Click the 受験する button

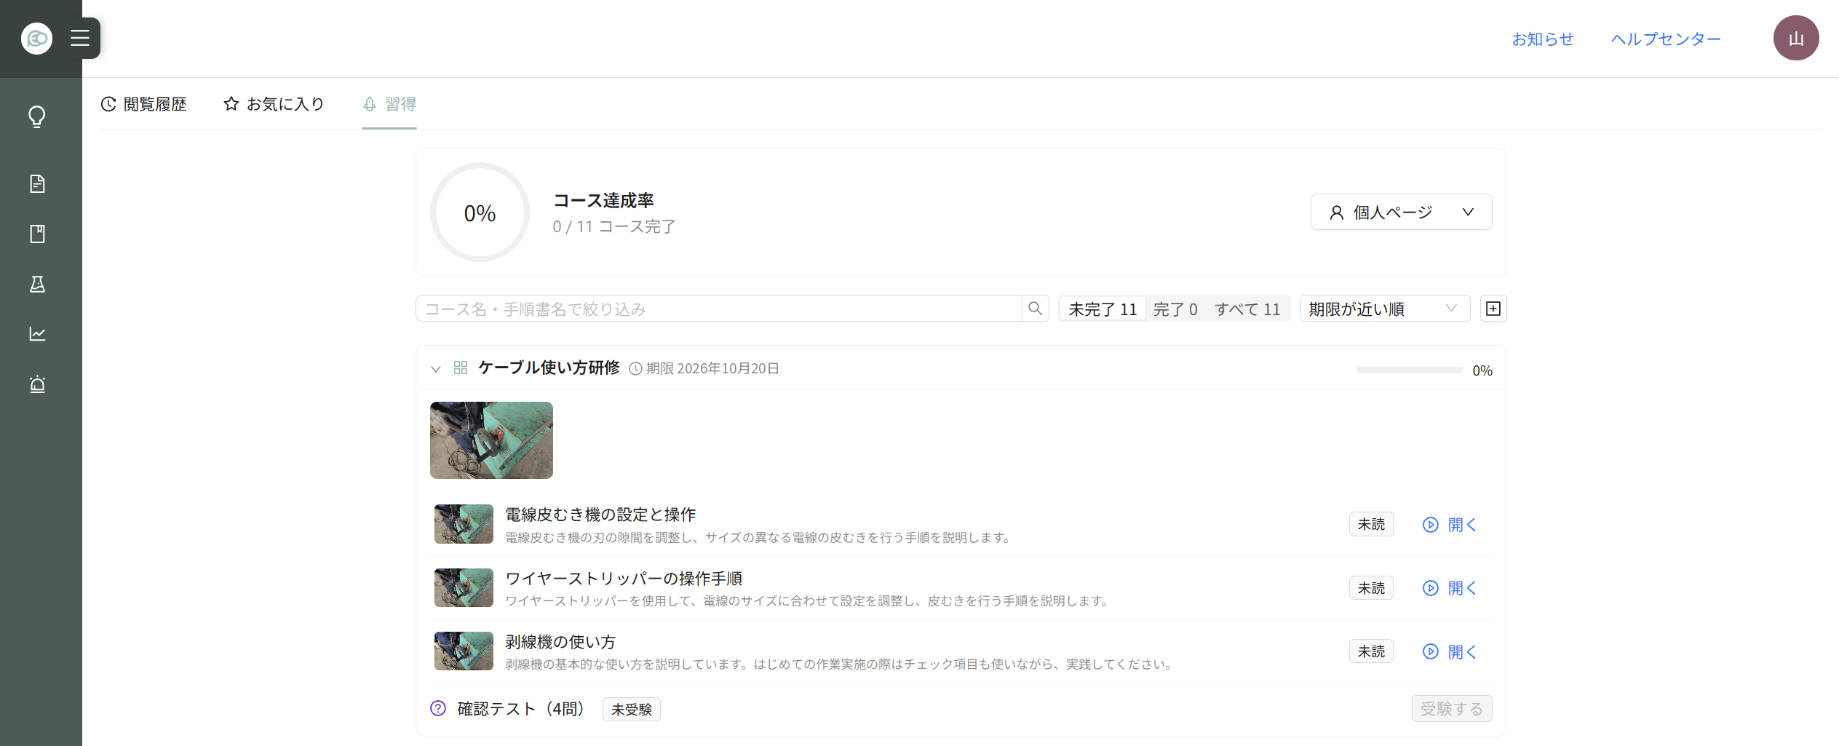[x=1452, y=708]
